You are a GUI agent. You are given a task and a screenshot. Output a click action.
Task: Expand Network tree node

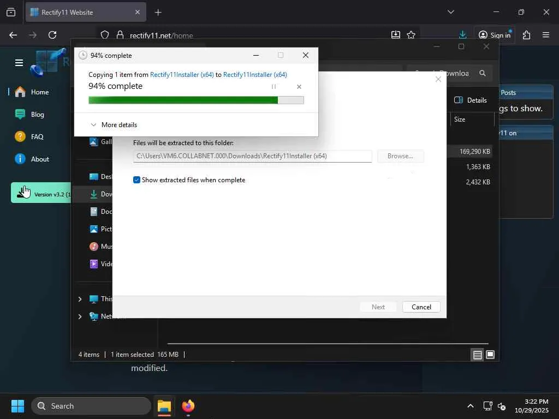coord(80,316)
